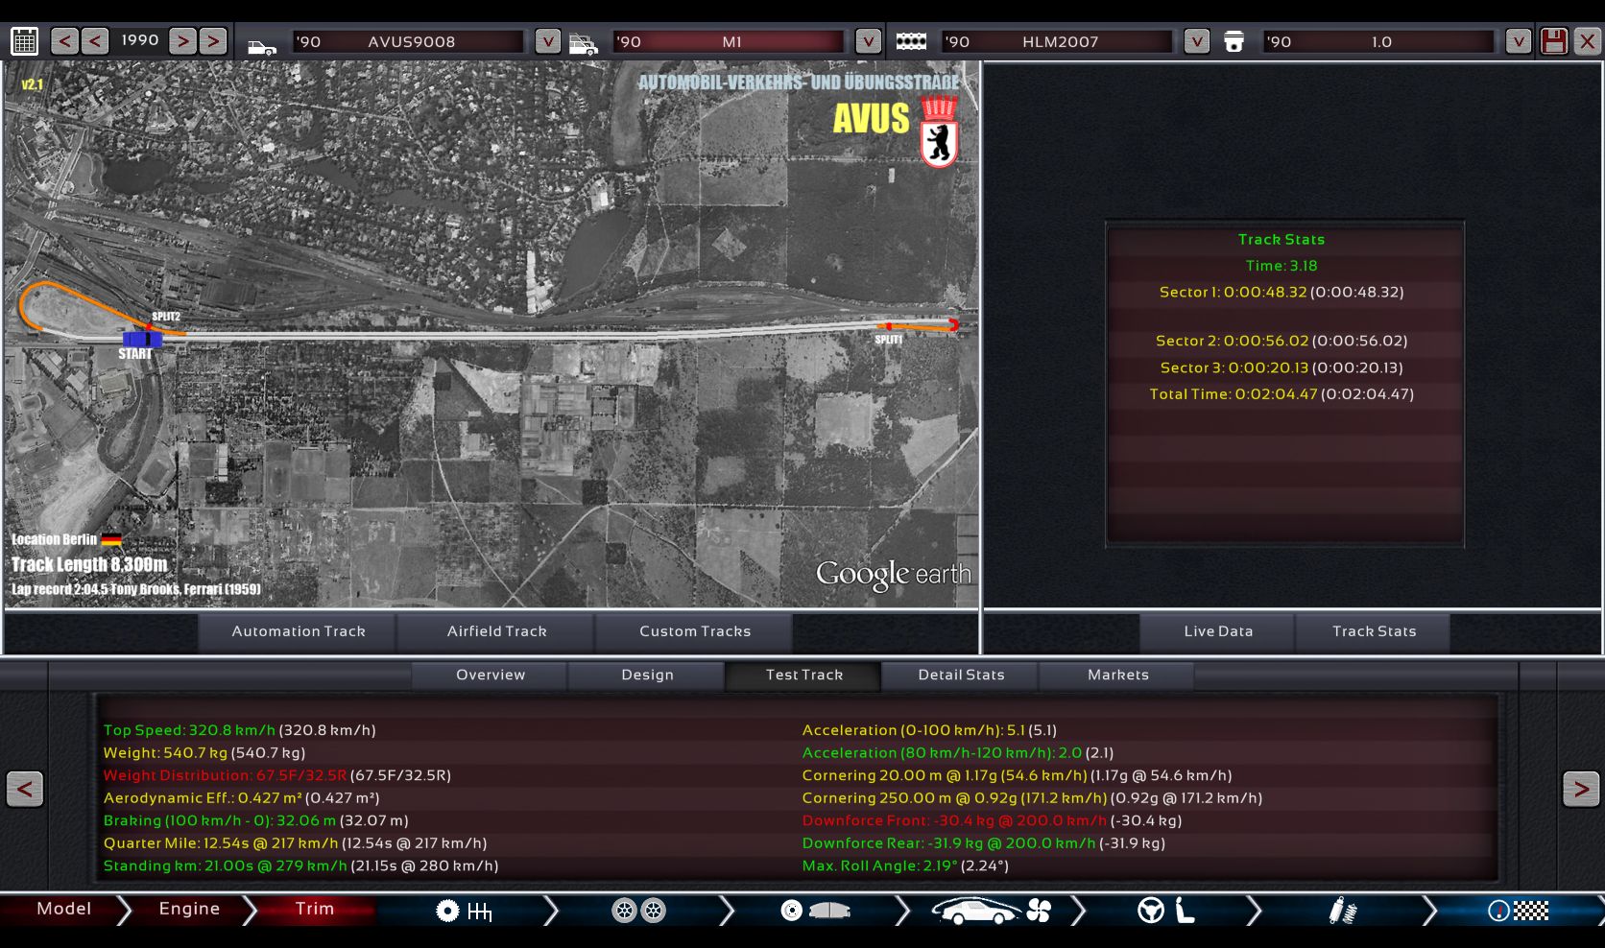Screen dimensions: 1605x948
Task: Click the Acceleration (80 km/h-120 km/h) stat
Action: (958, 753)
